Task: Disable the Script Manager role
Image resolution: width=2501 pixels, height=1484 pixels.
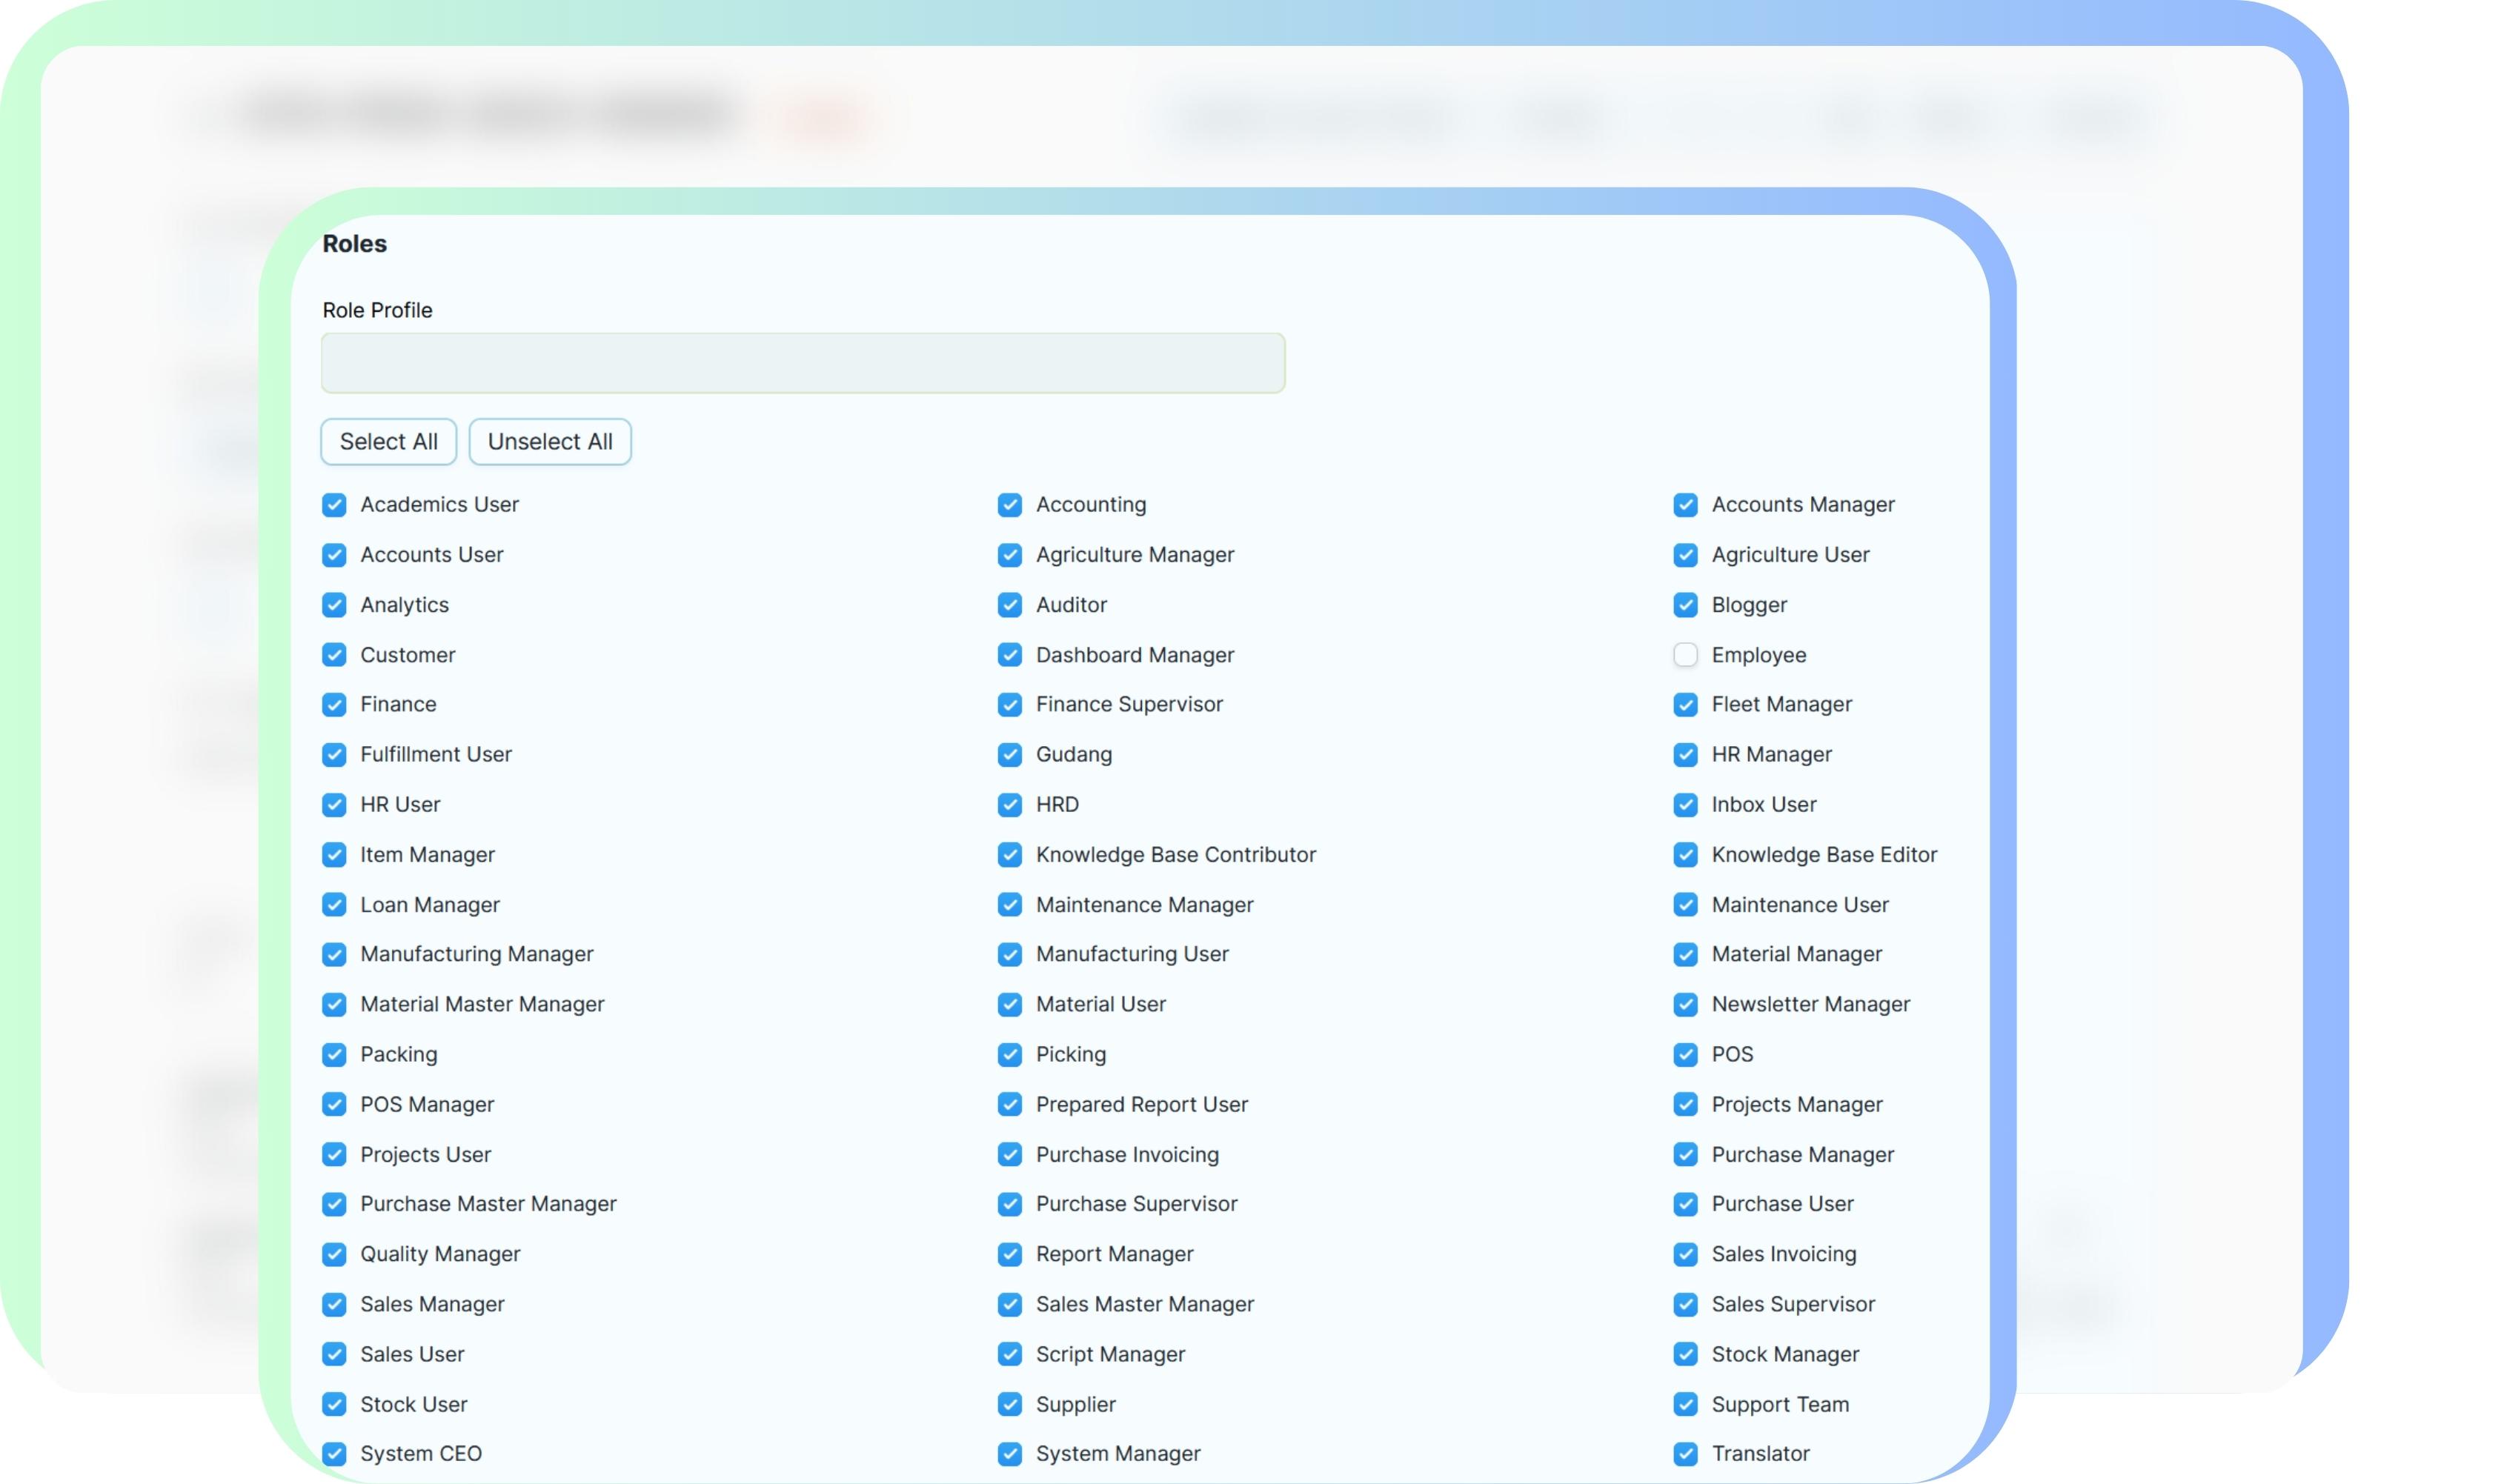Action: (x=1009, y=1354)
